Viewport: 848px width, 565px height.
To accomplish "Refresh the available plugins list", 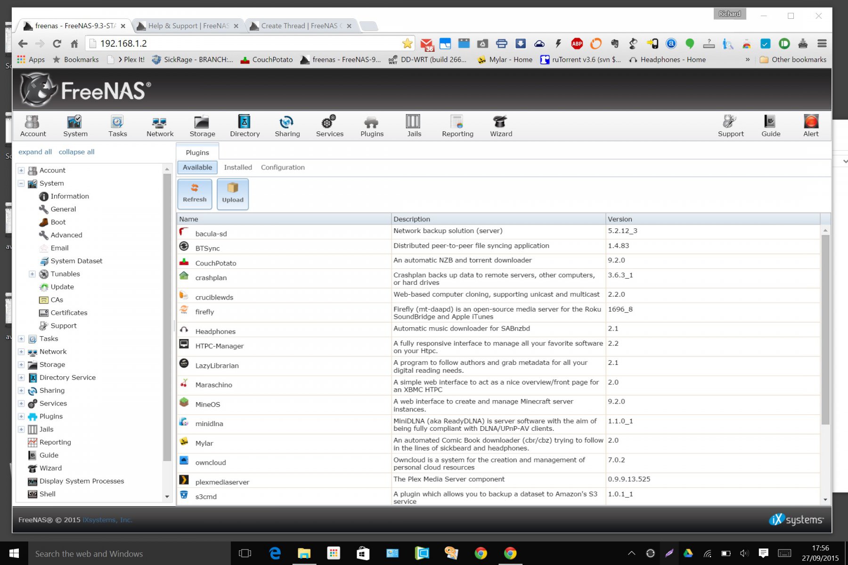I will coord(195,194).
